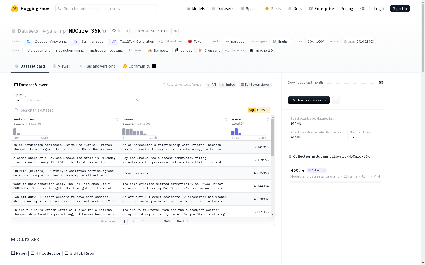Open the HF Collection link
Screen dimensions: 425x265
tap(46, 253)
